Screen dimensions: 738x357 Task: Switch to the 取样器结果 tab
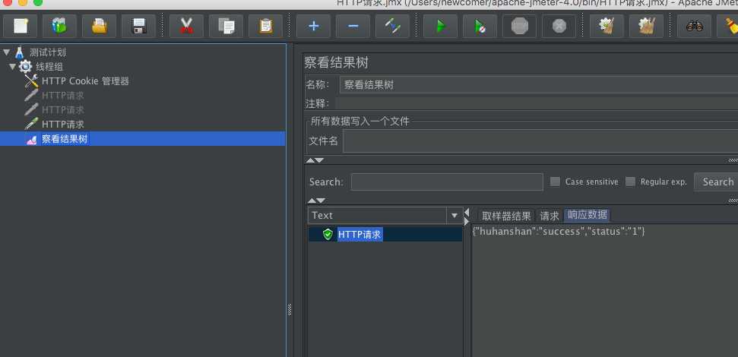(x=506, y=216)
